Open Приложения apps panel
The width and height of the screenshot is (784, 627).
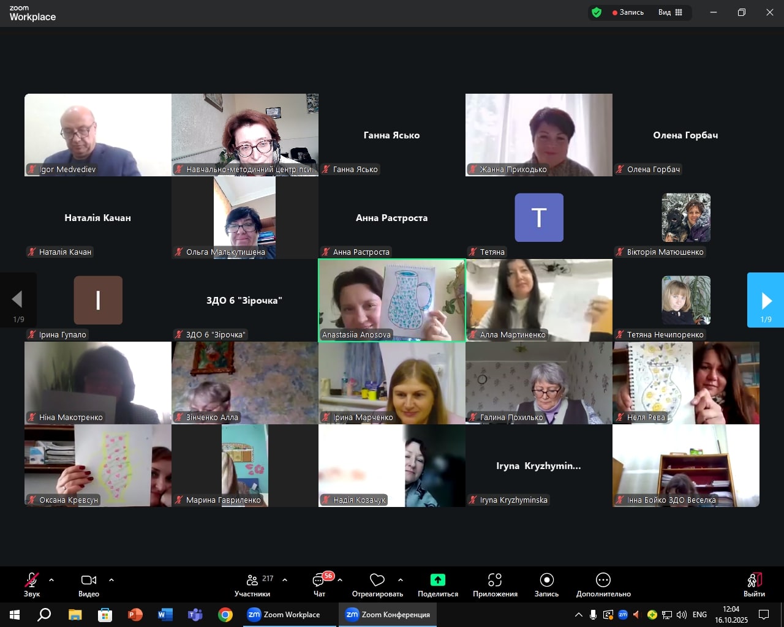495,585
